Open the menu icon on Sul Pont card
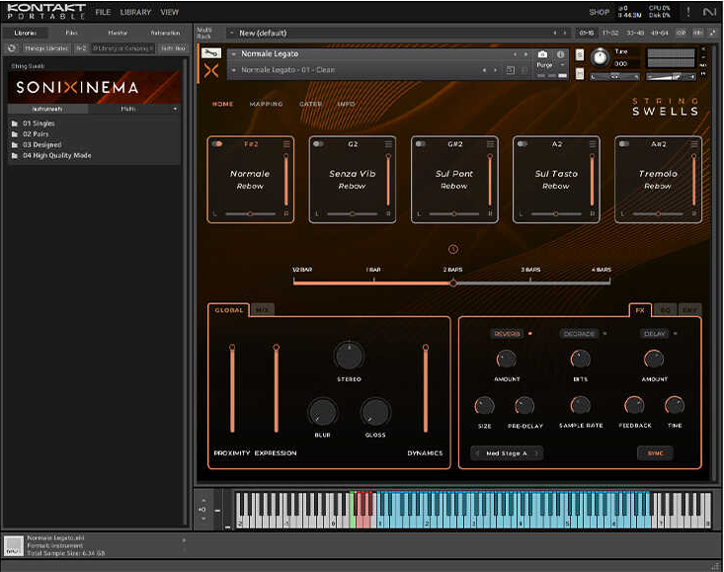 (x=490, y=144)
